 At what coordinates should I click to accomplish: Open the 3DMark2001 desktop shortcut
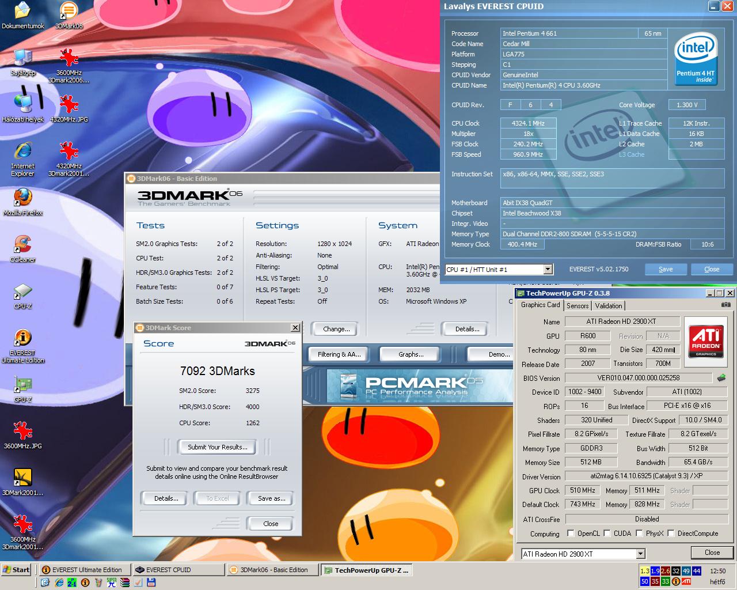tap(22, 482)
